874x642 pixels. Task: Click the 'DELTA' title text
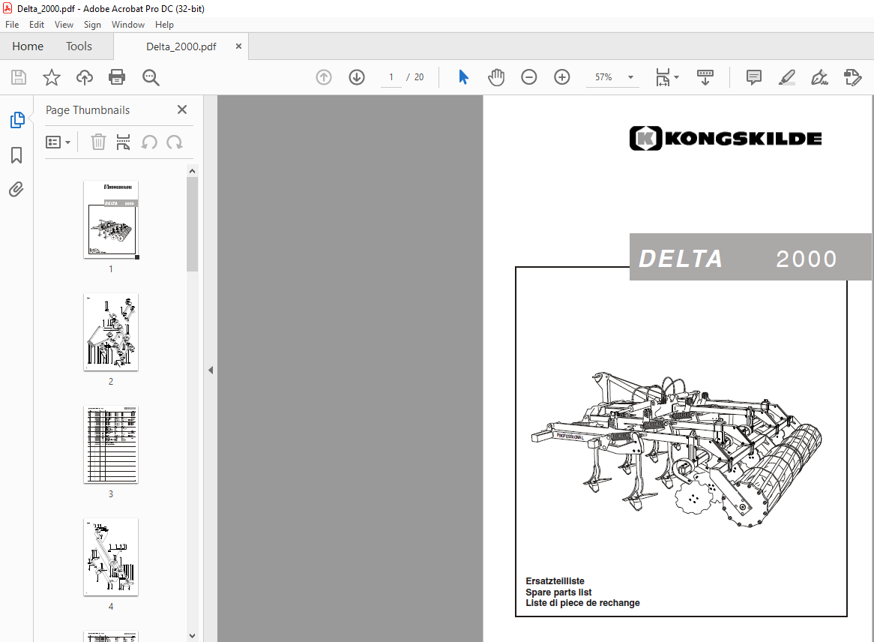point(680,259)
